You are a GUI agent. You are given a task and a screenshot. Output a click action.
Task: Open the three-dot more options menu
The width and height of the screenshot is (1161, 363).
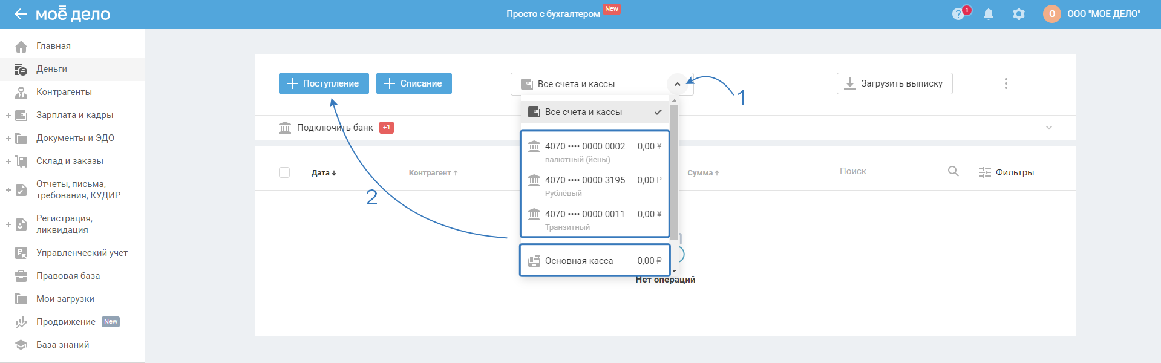click(x=1006, y=83)
